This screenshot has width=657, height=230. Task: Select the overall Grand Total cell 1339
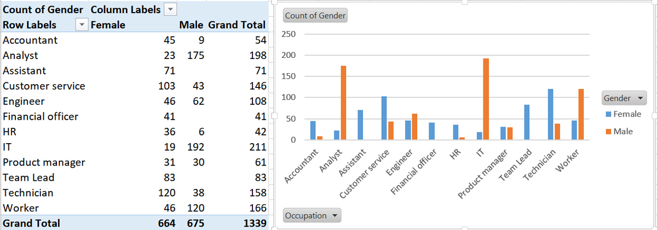coord(255,223)
